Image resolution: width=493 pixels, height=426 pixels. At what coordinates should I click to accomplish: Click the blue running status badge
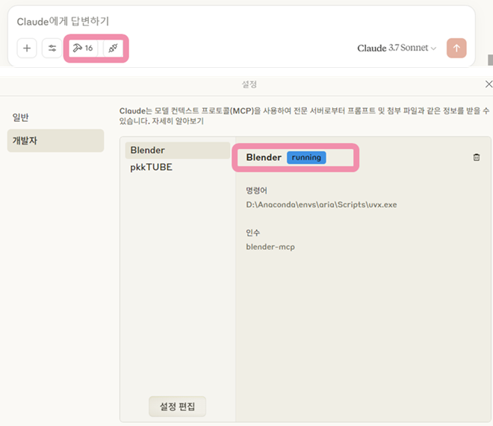coord(306,157)
